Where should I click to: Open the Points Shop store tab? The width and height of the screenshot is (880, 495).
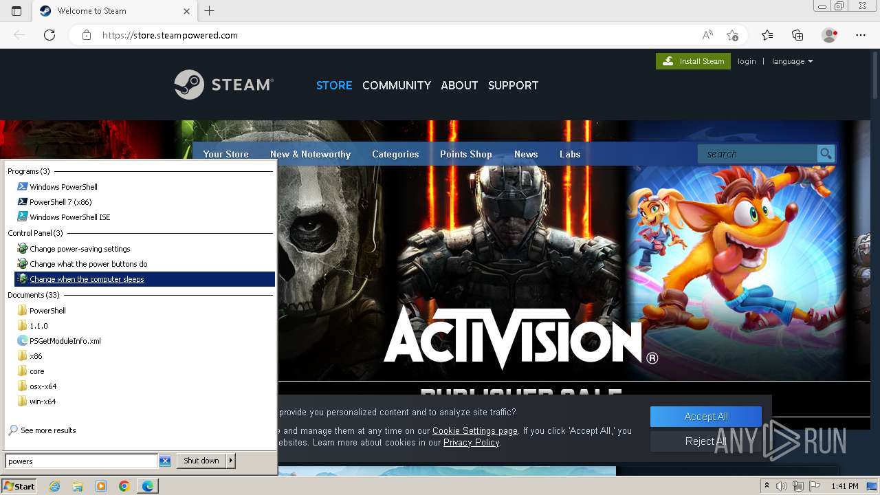tap(466, 154)
